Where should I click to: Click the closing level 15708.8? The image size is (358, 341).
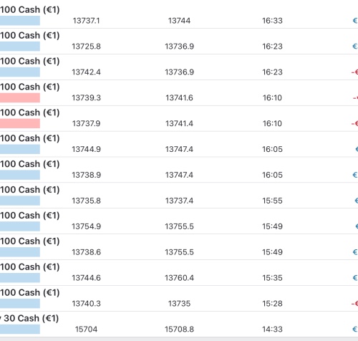(x=179, y=330)
